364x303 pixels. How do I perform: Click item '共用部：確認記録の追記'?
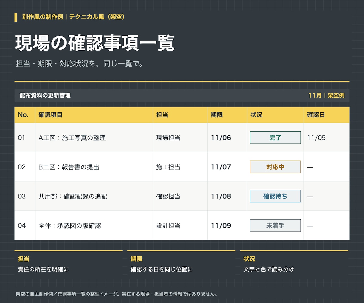coord(73,196)
